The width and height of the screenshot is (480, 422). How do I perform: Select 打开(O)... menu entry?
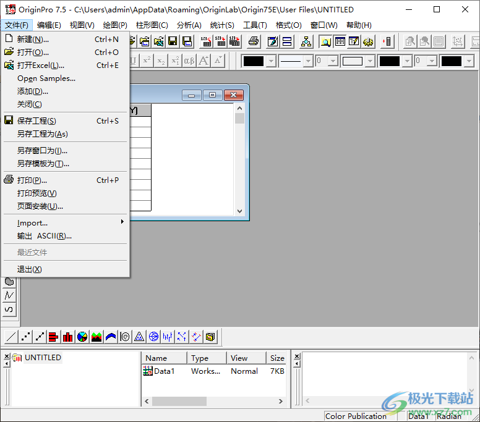pyautogui.click(x=66, y=53)
